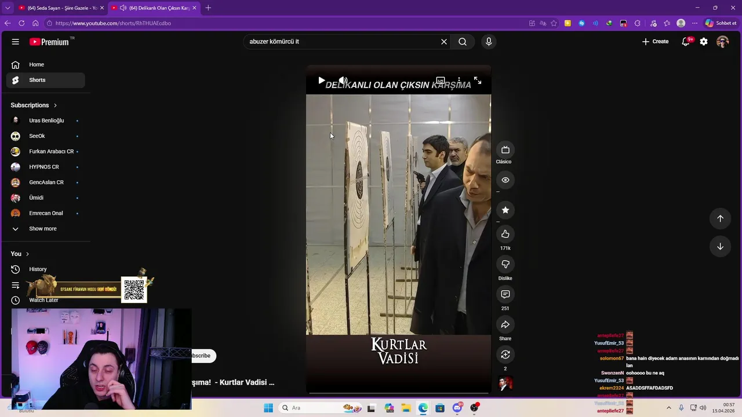Open the Short's three-dot more menu
The height and width of the screenshot is (417, 742).
pos(459,81)
